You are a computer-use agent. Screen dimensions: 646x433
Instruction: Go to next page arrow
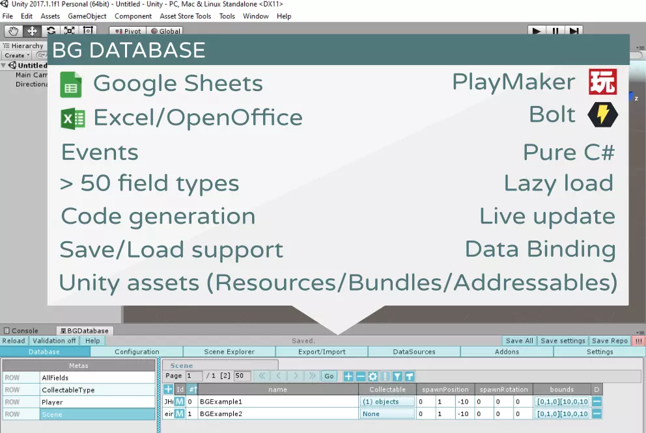(296, 376)
